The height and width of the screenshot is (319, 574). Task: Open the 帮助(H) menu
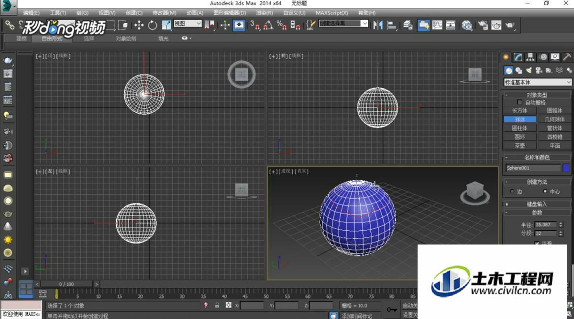coord(366,13)
